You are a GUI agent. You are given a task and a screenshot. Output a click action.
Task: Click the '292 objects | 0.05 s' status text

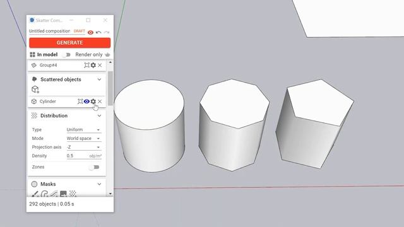pos(52,204)
